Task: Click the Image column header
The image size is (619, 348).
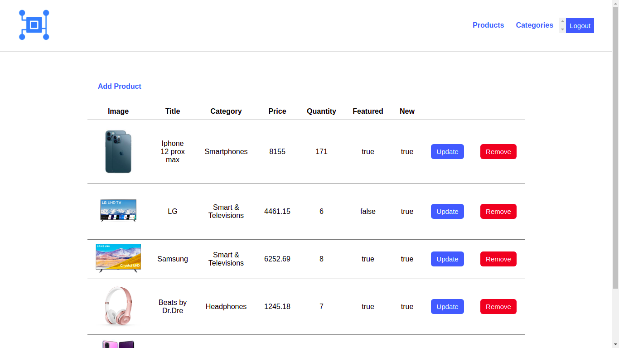Action: pyautogui.click(x=118, y=111)
